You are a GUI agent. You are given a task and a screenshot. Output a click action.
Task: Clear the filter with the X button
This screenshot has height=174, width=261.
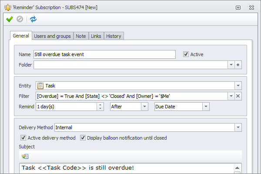[238, 96]
